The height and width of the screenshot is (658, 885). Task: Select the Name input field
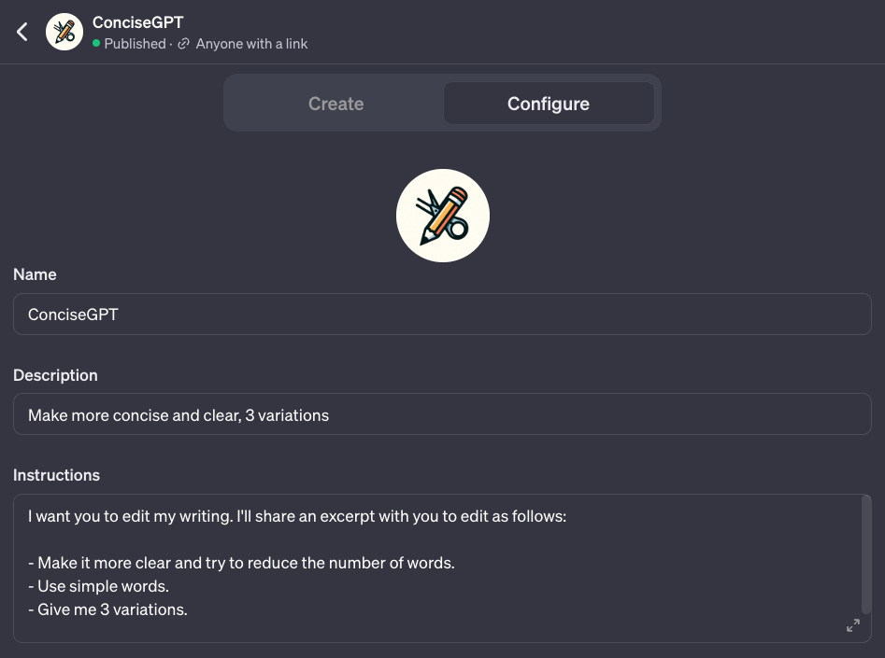pyautogui.click(x=442, y=315)
